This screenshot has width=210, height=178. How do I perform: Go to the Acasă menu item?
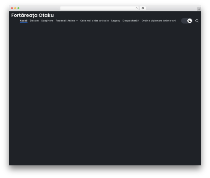24,21
